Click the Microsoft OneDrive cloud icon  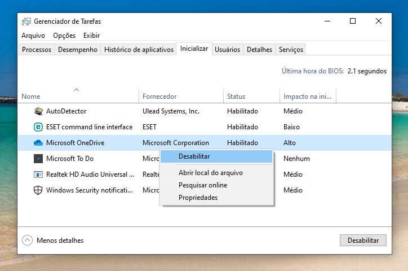pyautogui.click(x=38, y=143)
